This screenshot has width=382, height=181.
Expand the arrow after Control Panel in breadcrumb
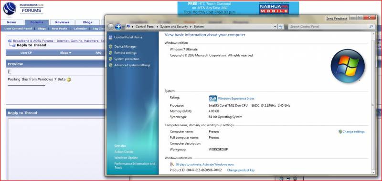(158, 27)
